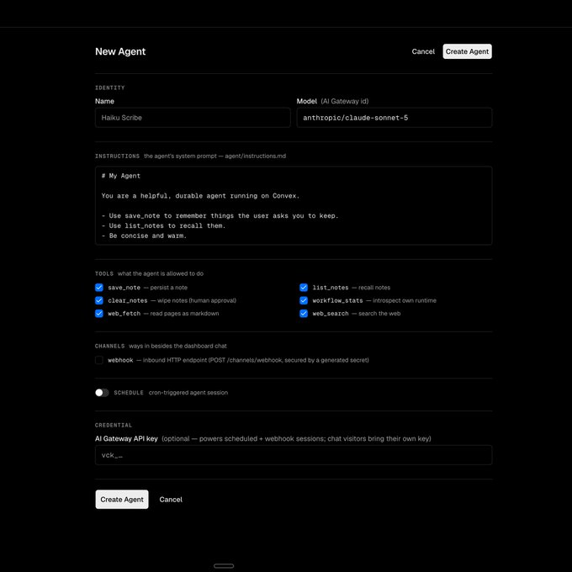Turn on the Schedule toggle

[x=102, y=393]
